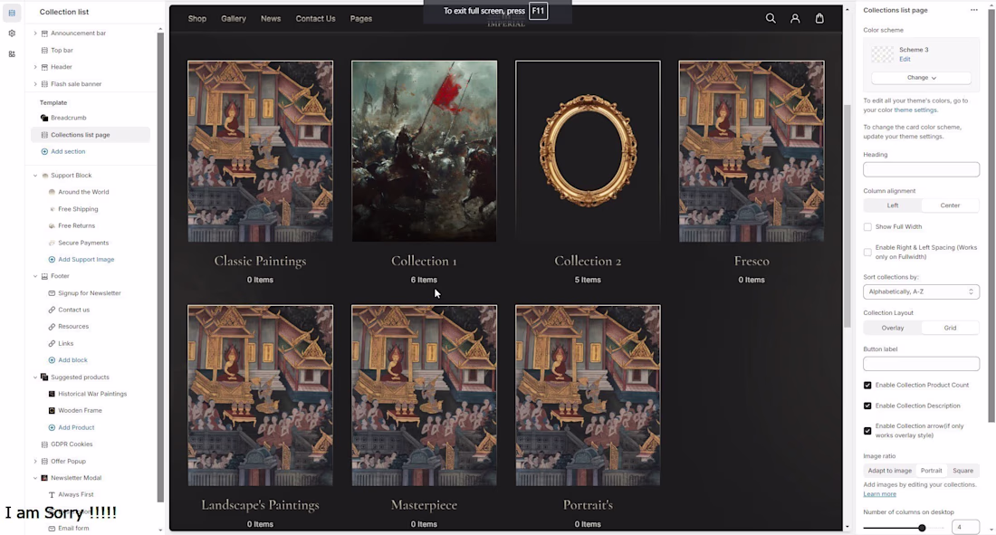This screenshot has height=535, width=996.
Task: Open the Contact Us menu item
Action: [x=315, y=18]
